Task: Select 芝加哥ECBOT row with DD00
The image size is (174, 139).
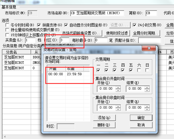Action: pos(22,57)
